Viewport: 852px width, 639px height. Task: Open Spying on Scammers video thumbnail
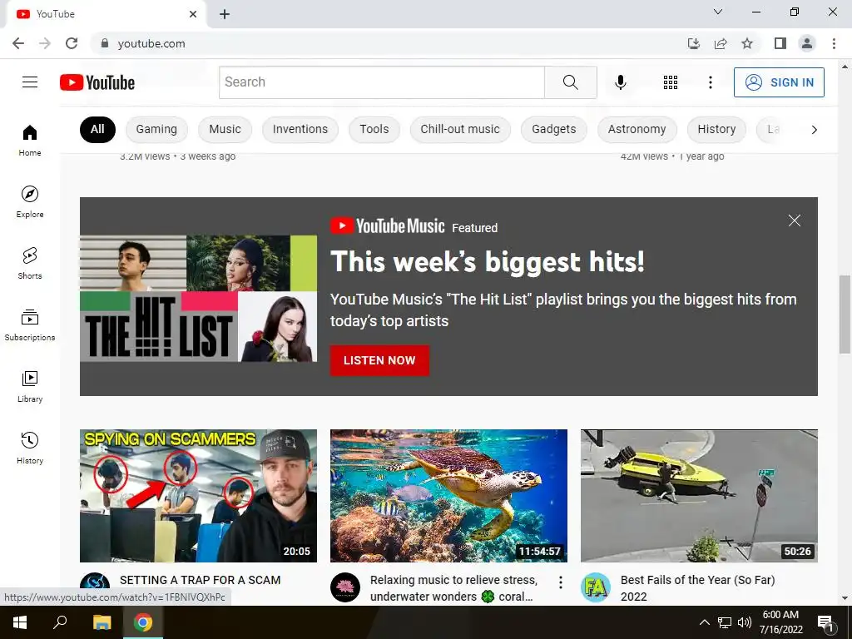pyautogui.click(x=198, y=496)
